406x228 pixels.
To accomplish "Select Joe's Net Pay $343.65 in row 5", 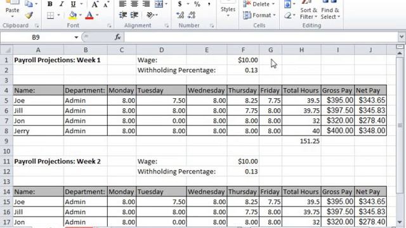I will [x=370, y=101].
